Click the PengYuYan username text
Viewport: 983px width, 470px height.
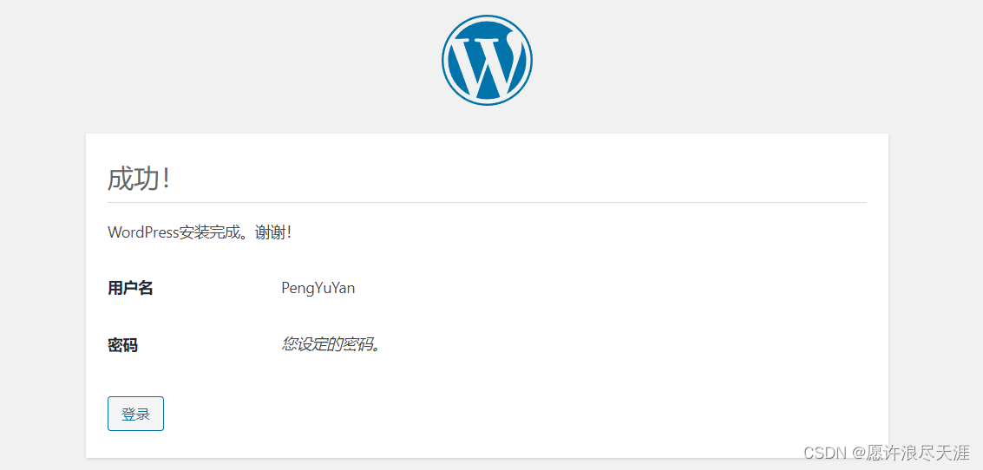click(318, 288)
